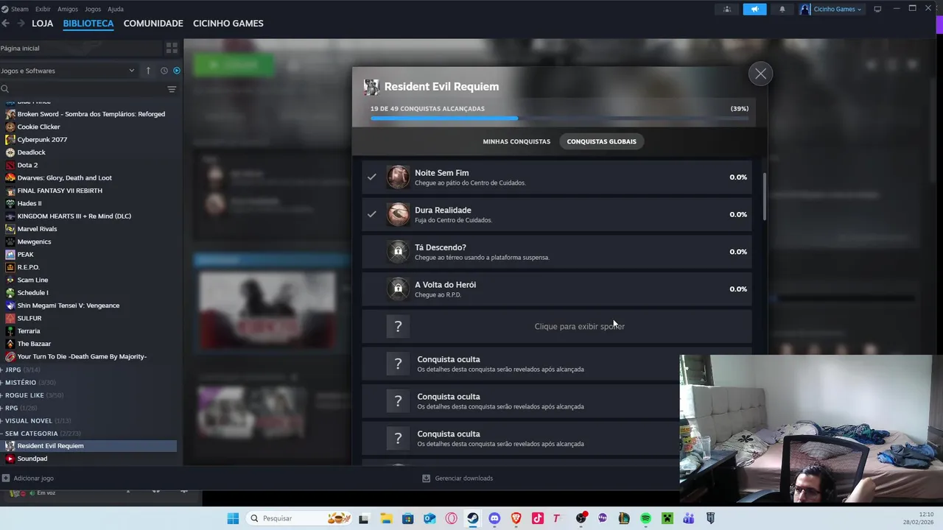Click the Dura Realidade achievement icon
This screenshot has width=943, height=530.
click(x=398, y=214)
